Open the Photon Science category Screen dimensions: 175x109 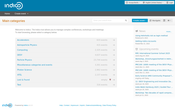point(24,70)
